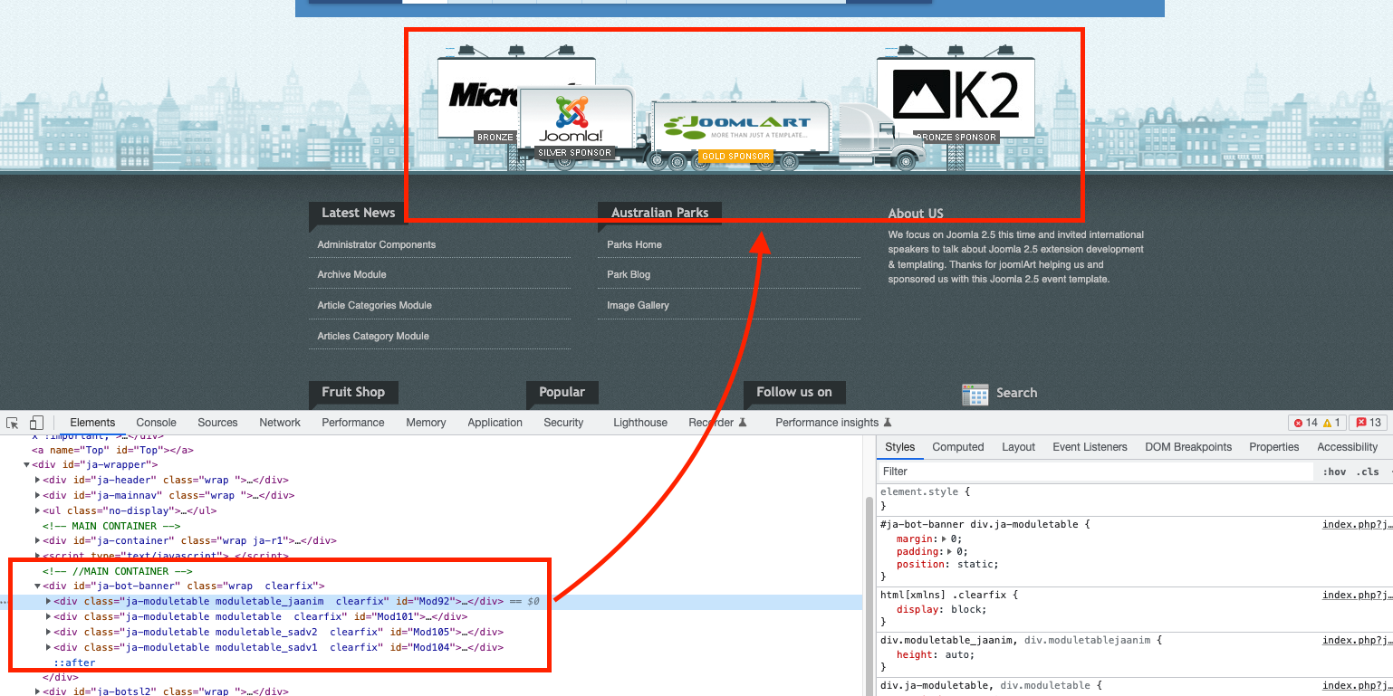Viewport: 1393px width, 696px height.
Task: Toggle the device toolbar icon
Action: [36, 423]
